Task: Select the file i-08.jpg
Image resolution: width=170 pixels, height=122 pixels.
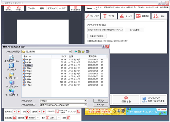Action: pyautogui.click(x=27, y=79)
